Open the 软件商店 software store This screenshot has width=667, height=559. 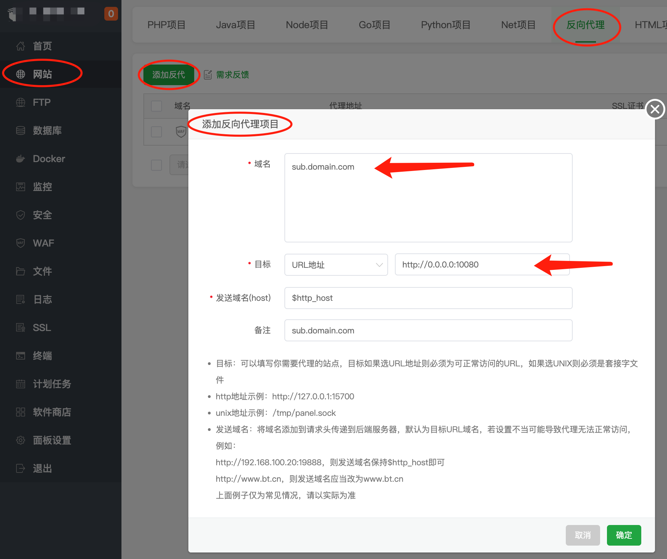52,412
